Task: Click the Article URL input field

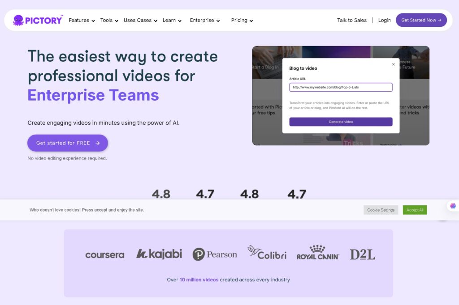Action: [x=341, y=87]
